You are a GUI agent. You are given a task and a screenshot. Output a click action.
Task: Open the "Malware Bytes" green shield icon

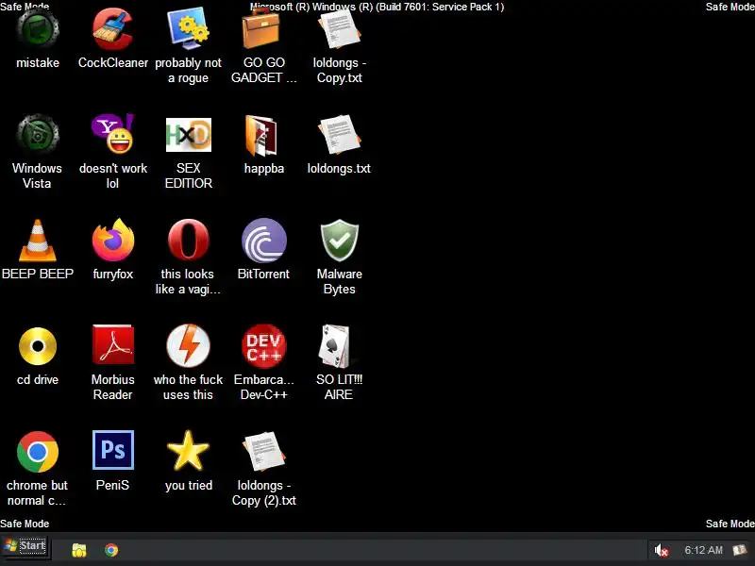coord(340,241)
